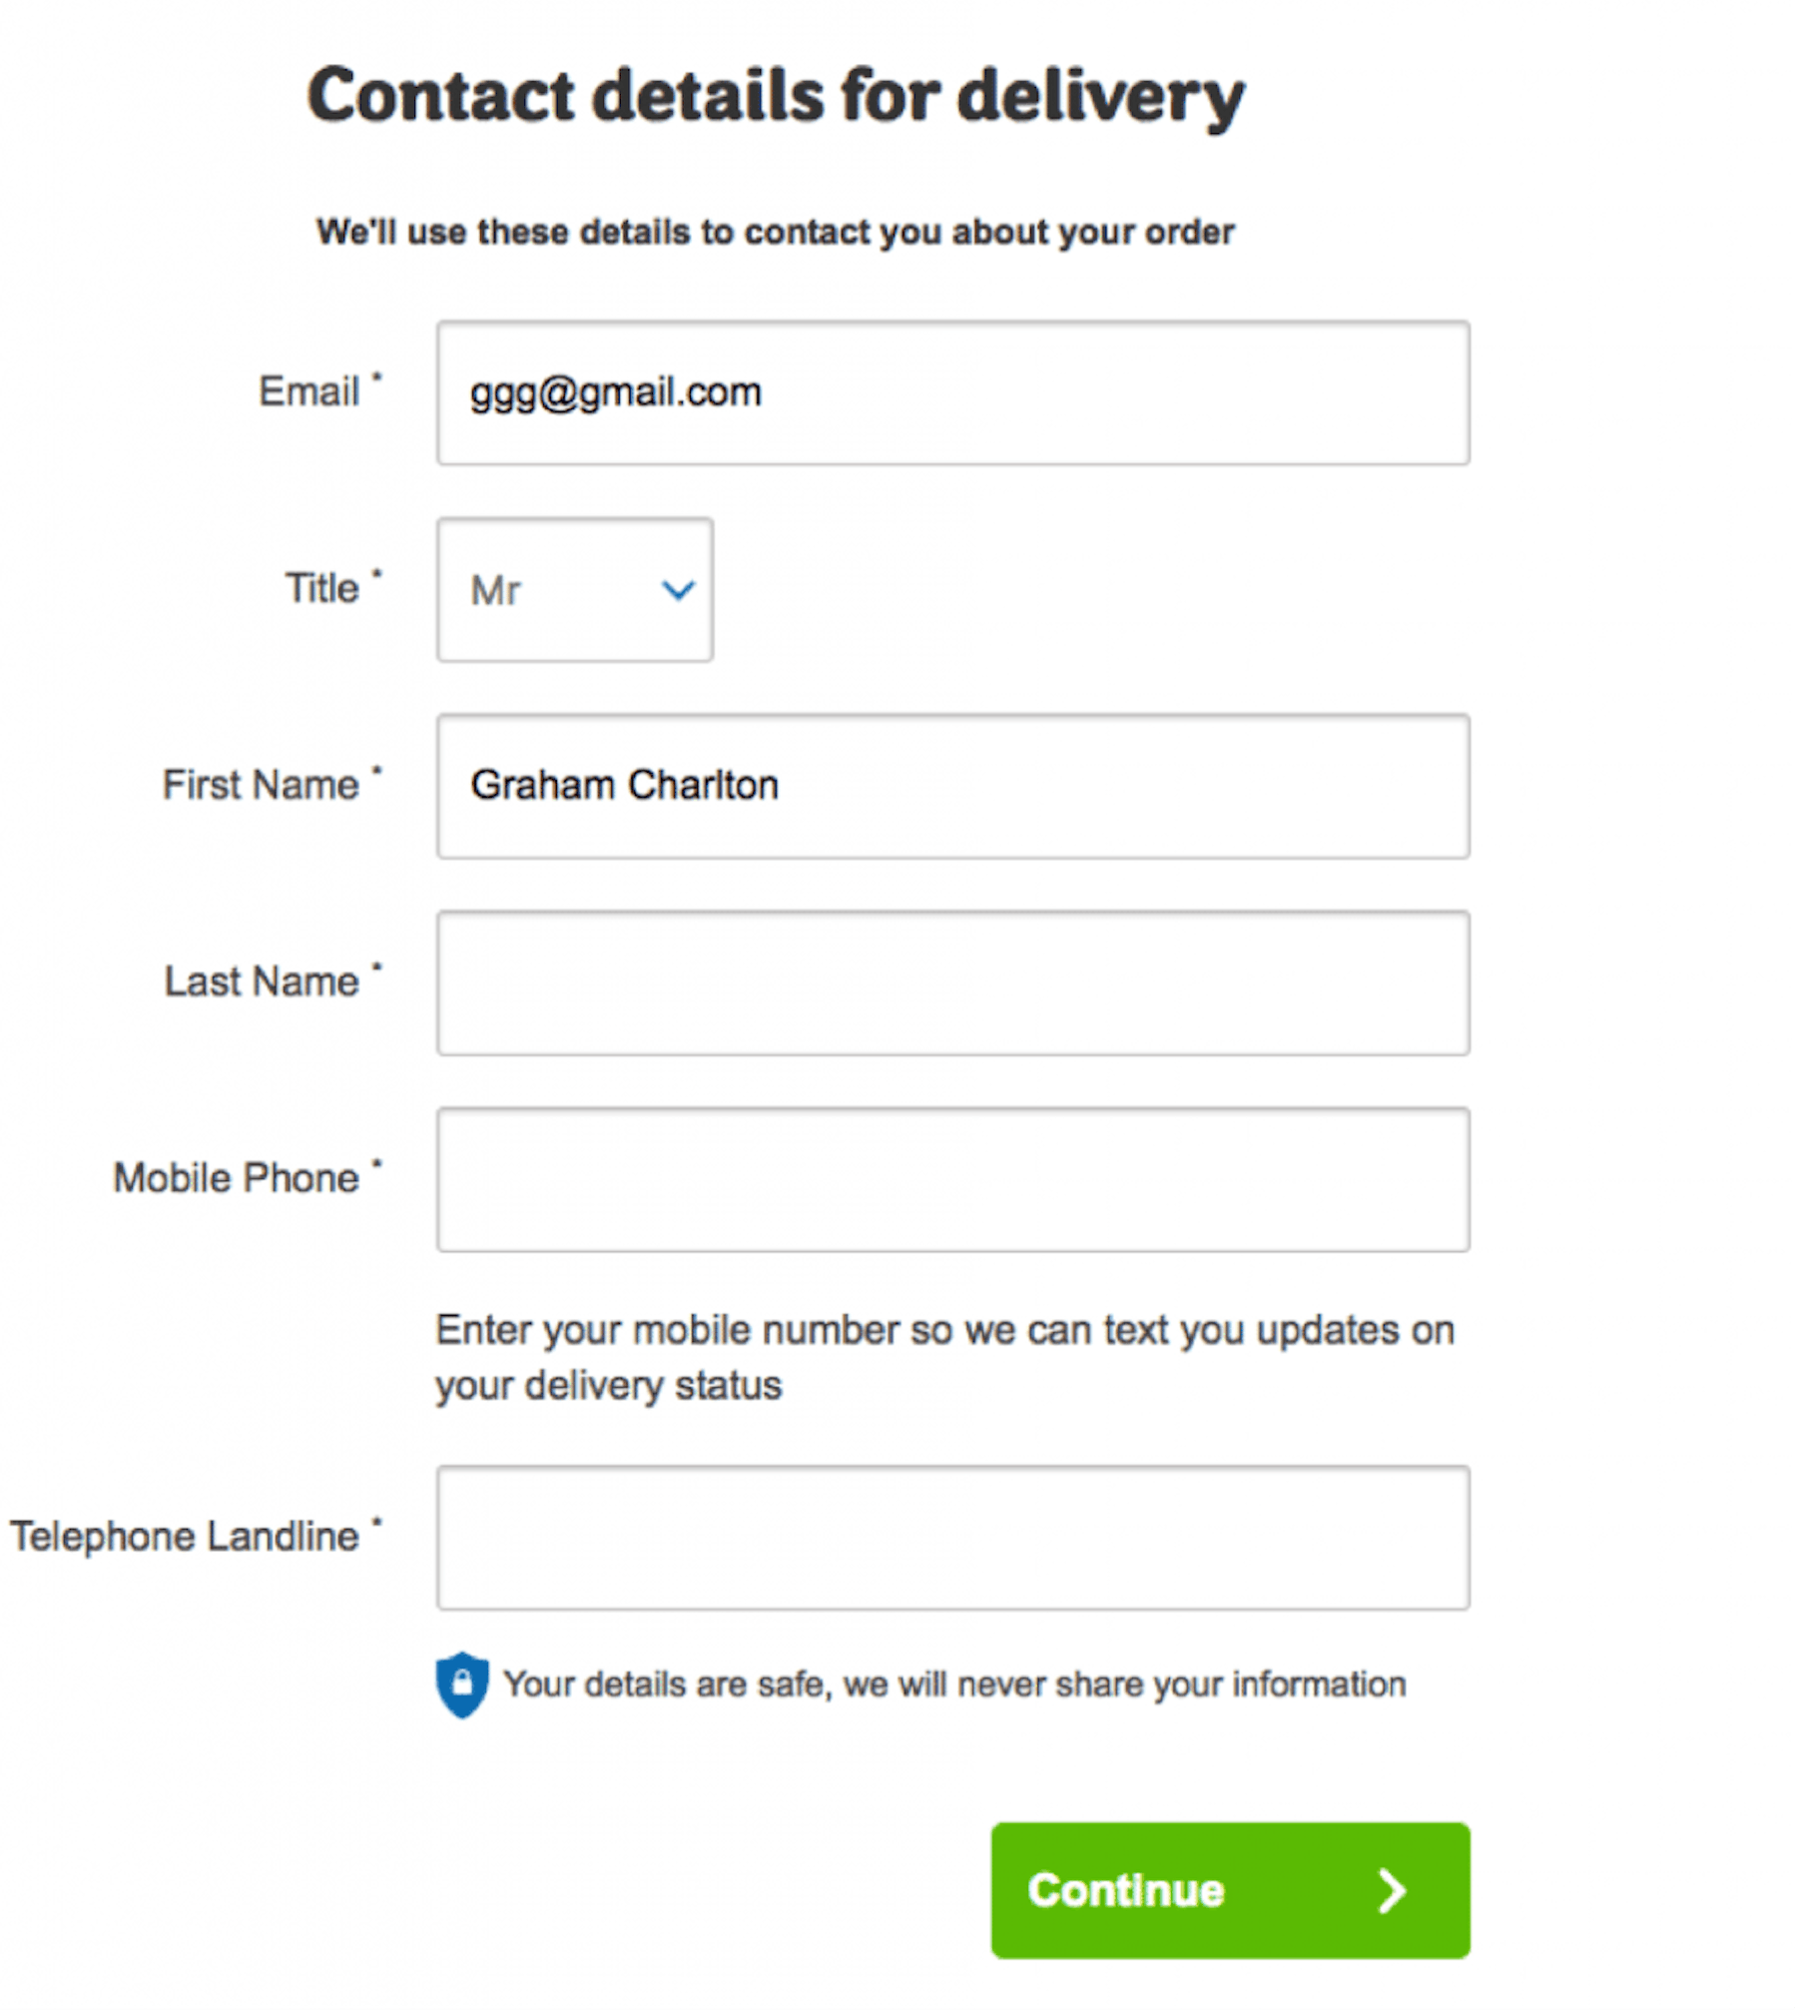Select the Mobile Phone input box
The image size is (1797, 2011).
coord(953,1179)
